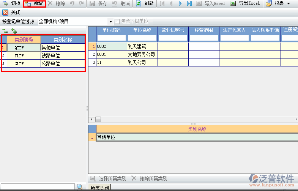Click the collapse-all icon above category list
The width and height of the screenshot is (298, 191).
point(5,30)
